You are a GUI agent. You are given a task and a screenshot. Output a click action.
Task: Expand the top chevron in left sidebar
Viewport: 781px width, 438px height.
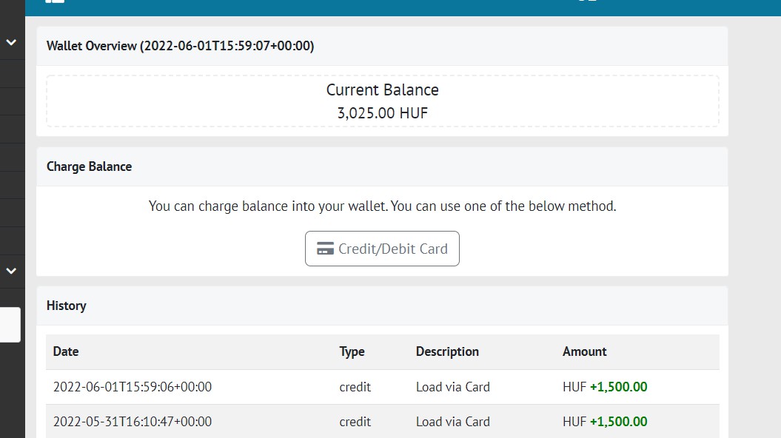pyautogui.click(x=11, y=43)
